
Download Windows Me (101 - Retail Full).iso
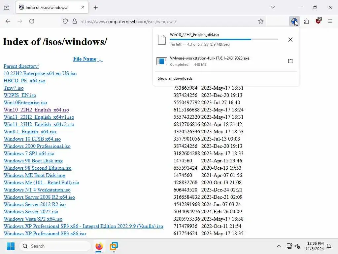[x=41, y=183]
